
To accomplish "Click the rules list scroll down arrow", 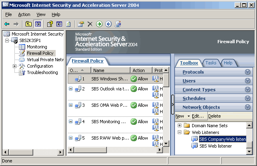I will 166,144.
